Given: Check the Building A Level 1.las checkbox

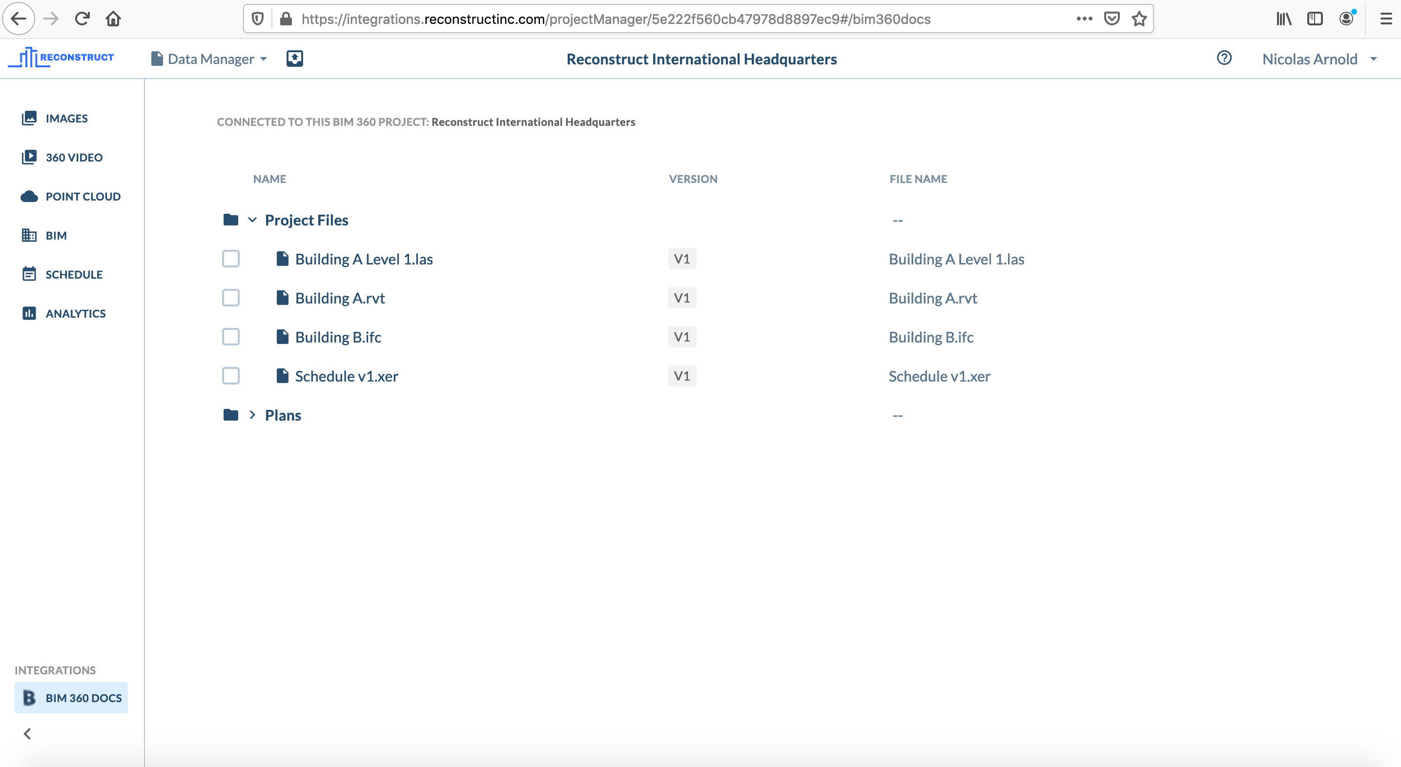Looking at the screenshot, I should pos(230,259).
